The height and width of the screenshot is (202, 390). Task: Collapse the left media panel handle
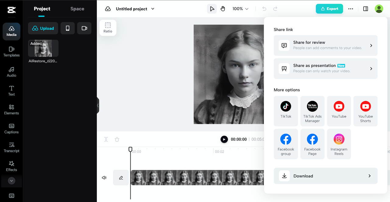tap(98, 106)
